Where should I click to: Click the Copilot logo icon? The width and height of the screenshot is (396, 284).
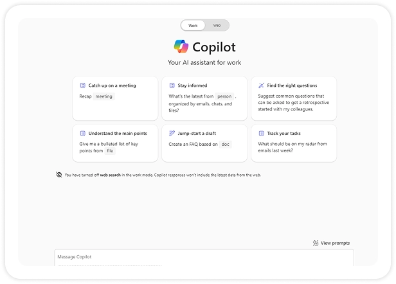click(x=181, y=47)
